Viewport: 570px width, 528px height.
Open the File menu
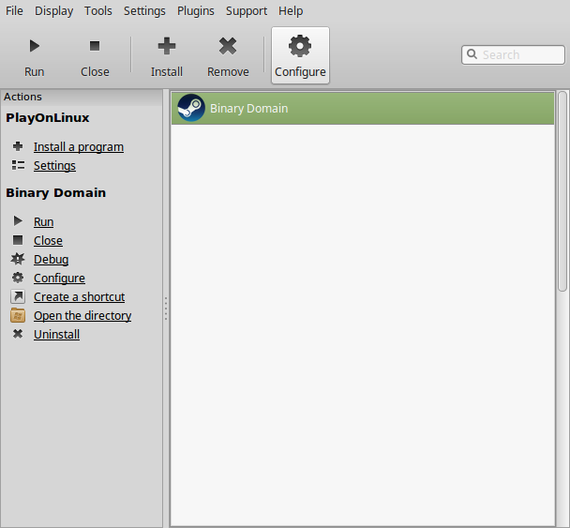(x=14, y=11)
